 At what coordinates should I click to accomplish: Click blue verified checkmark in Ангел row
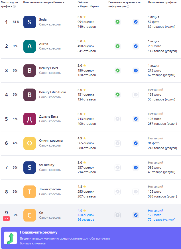(136, 46)
